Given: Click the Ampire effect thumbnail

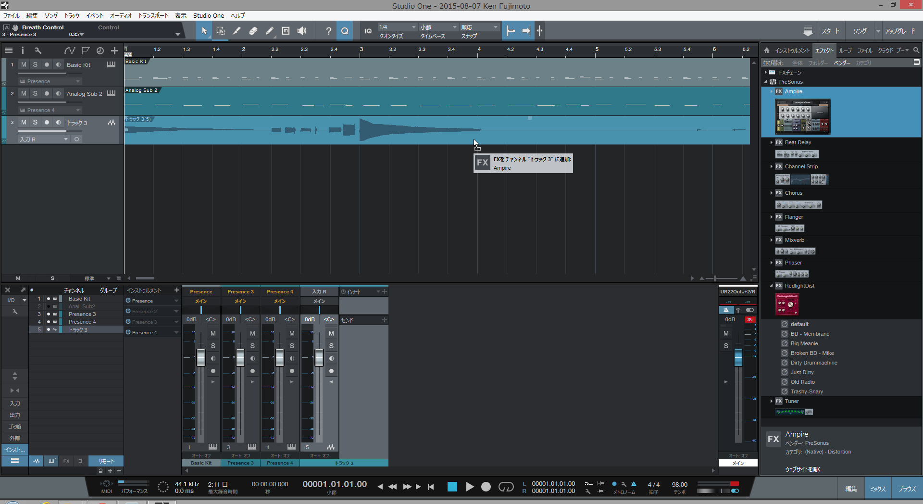Looking at the screenshot, I should click(x=803, y=117).
